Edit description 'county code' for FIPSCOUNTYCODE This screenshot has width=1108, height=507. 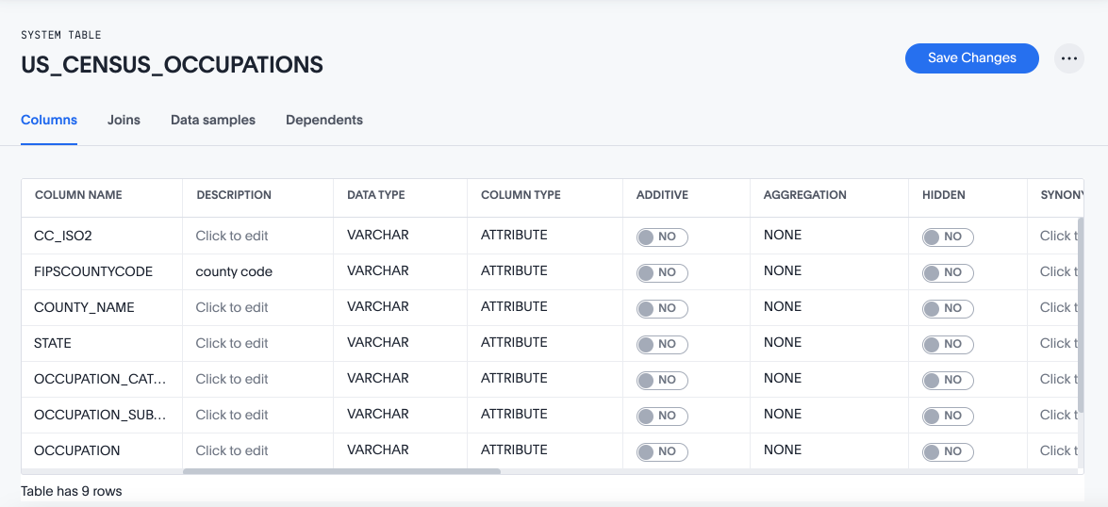[x=234, y=271]
